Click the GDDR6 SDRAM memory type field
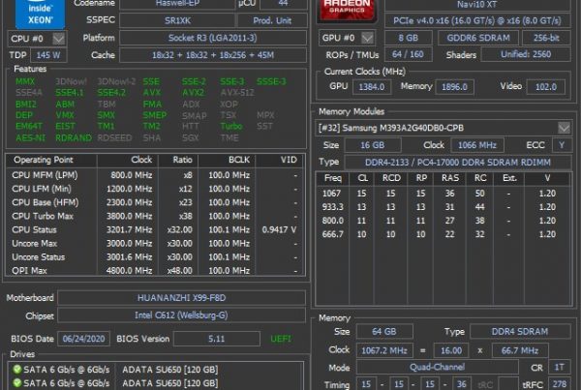 pos(478,38)
